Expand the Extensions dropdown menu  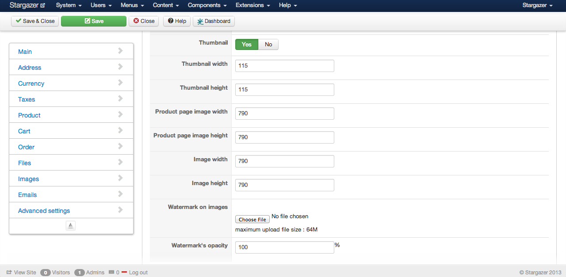click(x=253, y=5)
